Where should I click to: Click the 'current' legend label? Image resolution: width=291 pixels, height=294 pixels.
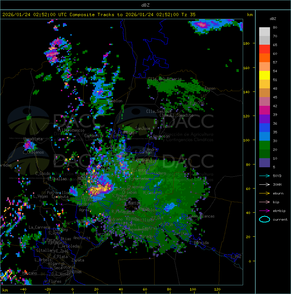point(280,220)
